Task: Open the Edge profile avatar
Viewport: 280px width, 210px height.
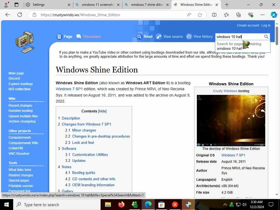Action: (6, 5)
